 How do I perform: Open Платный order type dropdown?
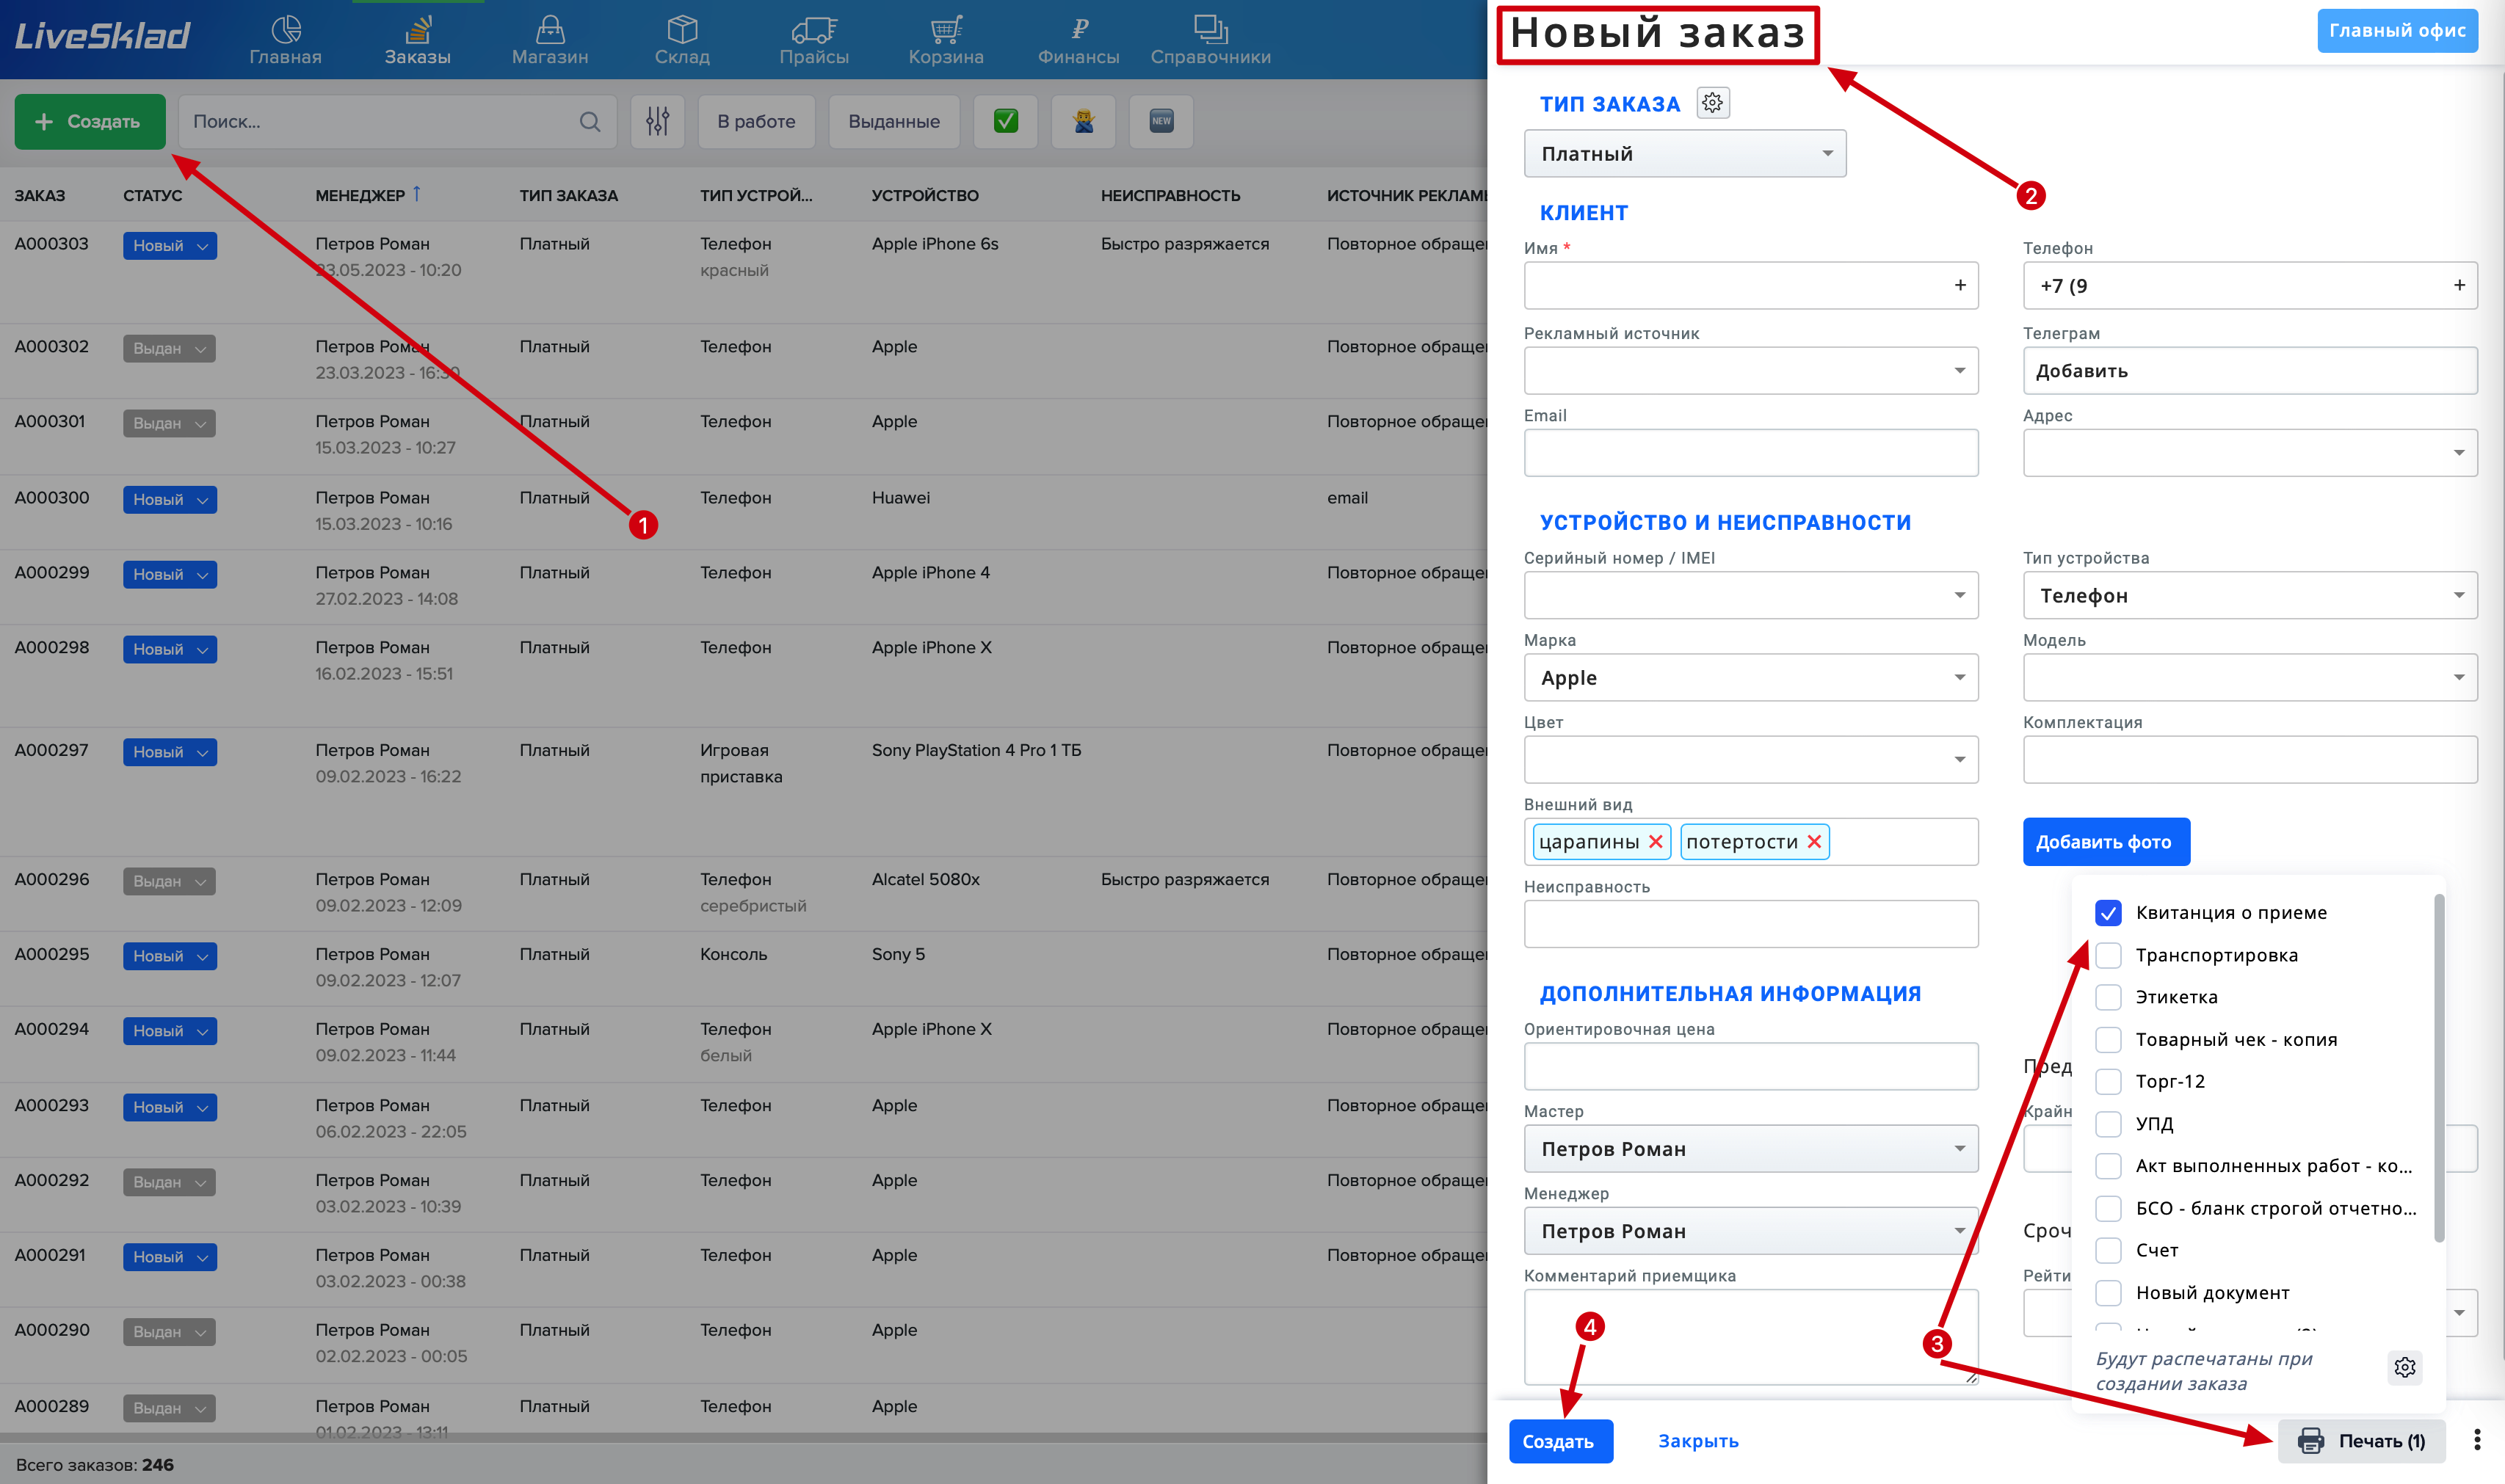click(1684, 154)
